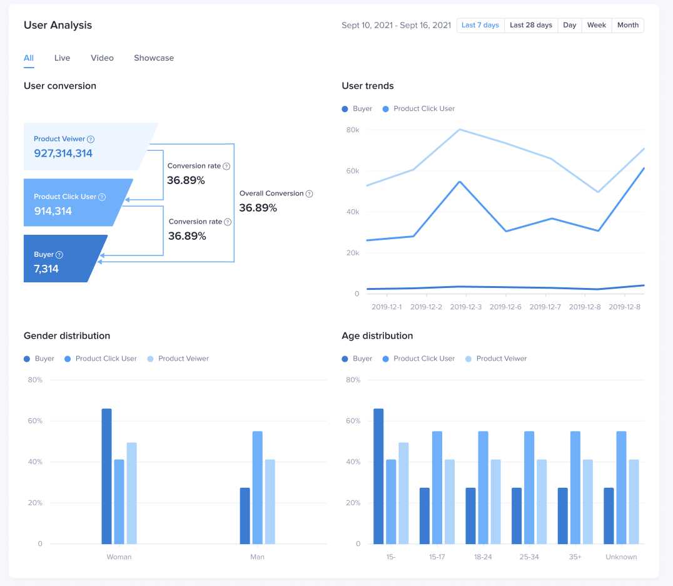The height and width of the screenshot is (586, 673).
Task: Select the Last 28 days range
Action: point(531,26)
